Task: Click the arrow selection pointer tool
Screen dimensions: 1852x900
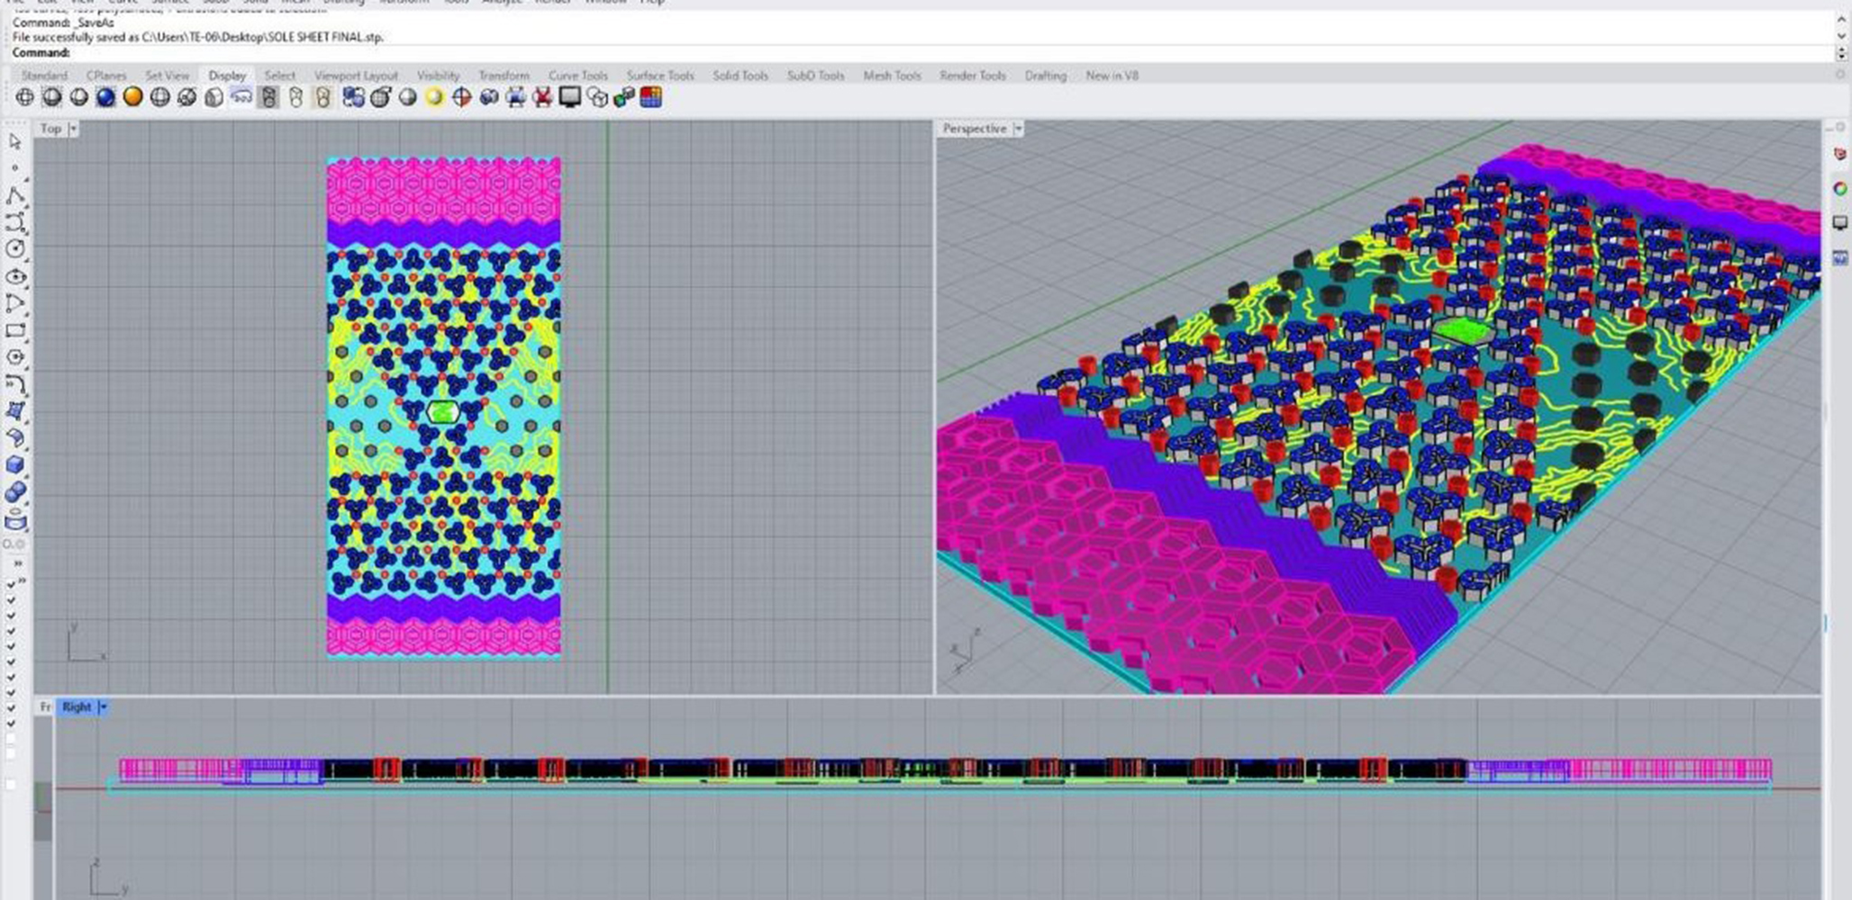Action: [x=15, y=141]
